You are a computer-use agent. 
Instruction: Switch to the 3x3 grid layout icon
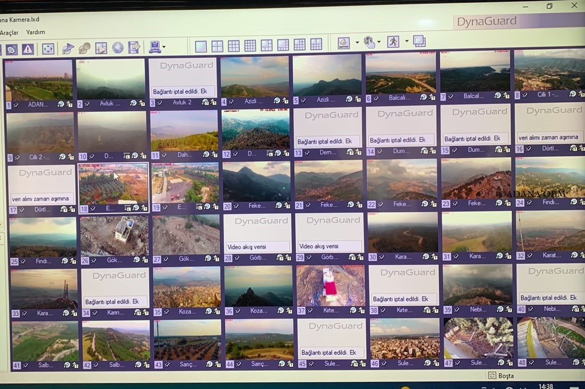coord(234,46)
